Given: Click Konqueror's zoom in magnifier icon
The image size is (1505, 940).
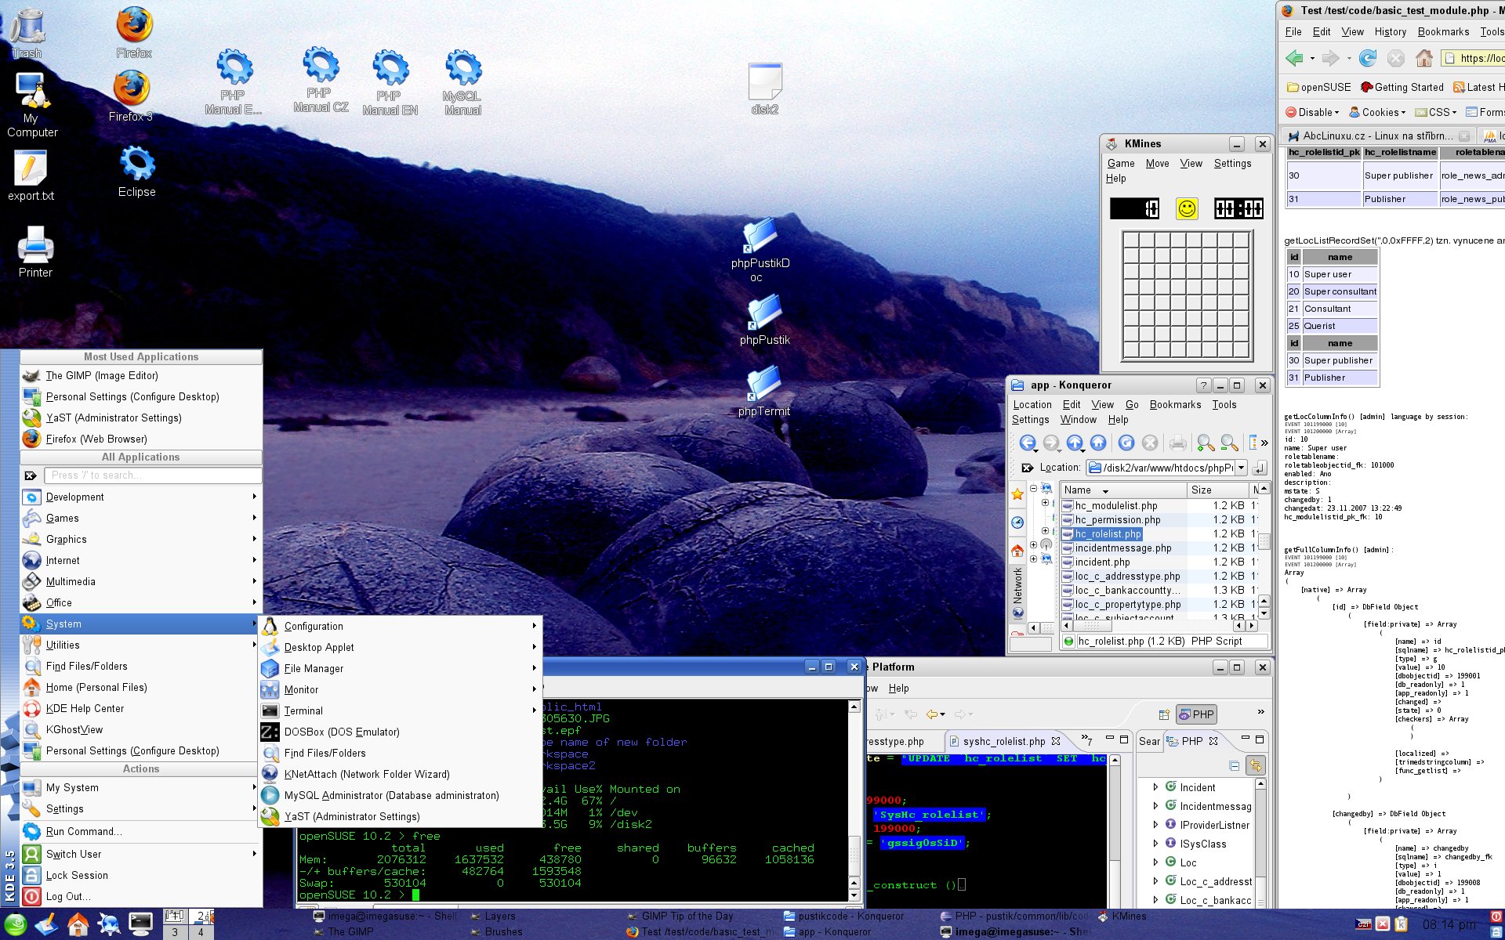Looking at the screenshot, I should 1206,443.
